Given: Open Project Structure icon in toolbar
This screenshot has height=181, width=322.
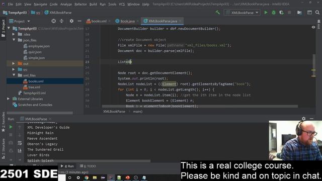Looking at the screenshot, I should coord(300,13).
